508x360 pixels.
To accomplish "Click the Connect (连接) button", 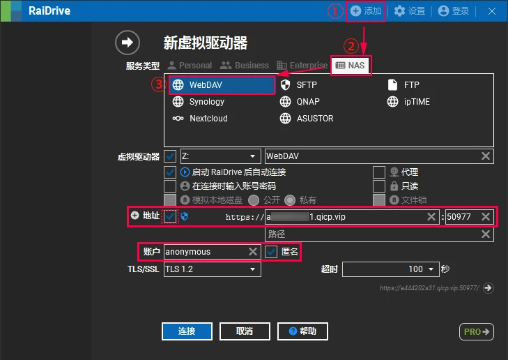I will (x=187, y=331).
